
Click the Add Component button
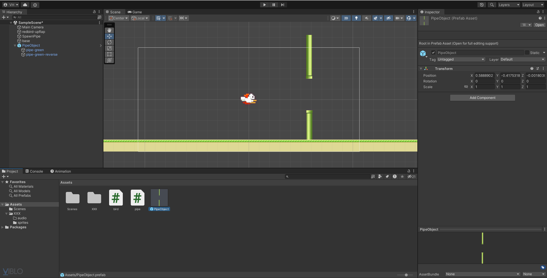tap(482, 98)
